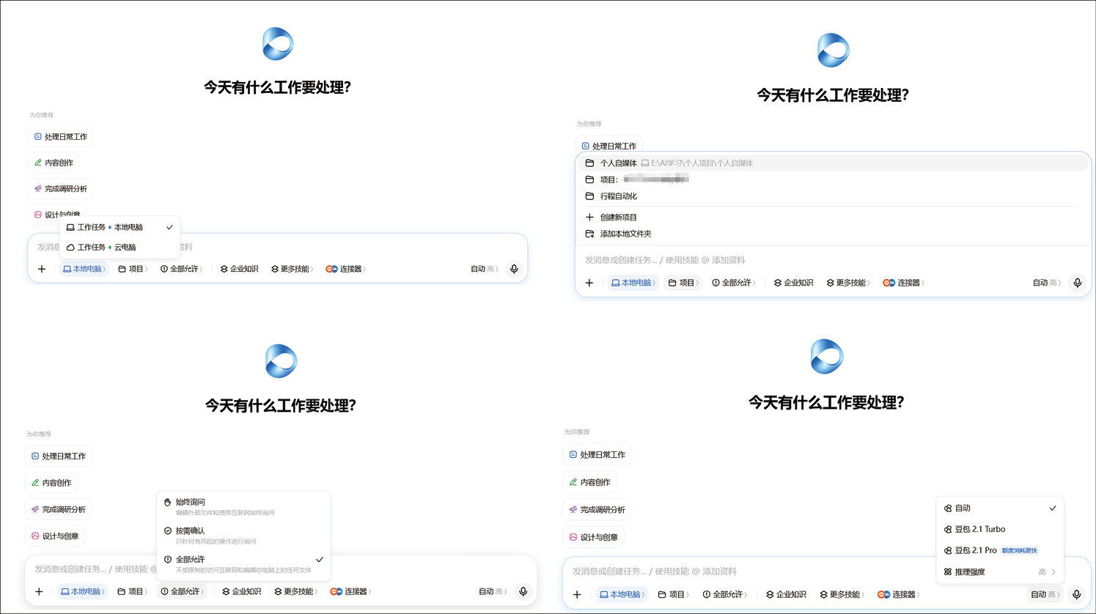Click the message input under the project list
The height and width of the screenshot is (614, 1096).
(833, 260)
